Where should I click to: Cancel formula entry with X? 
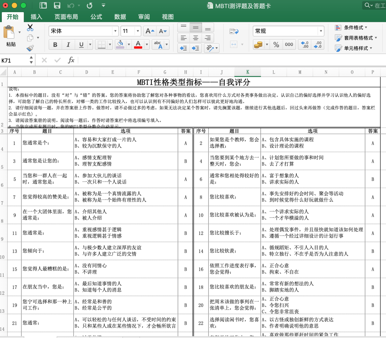coord(44,60)
